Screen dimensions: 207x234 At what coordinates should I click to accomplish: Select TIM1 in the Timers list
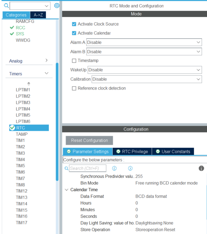(x=20, y=140)
